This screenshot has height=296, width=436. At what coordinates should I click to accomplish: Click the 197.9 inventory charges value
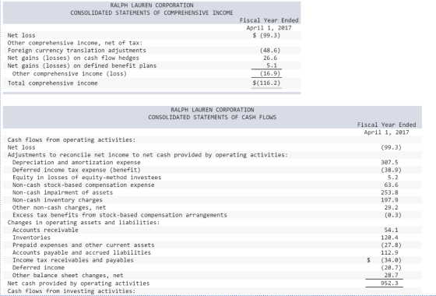pos(389,200)
